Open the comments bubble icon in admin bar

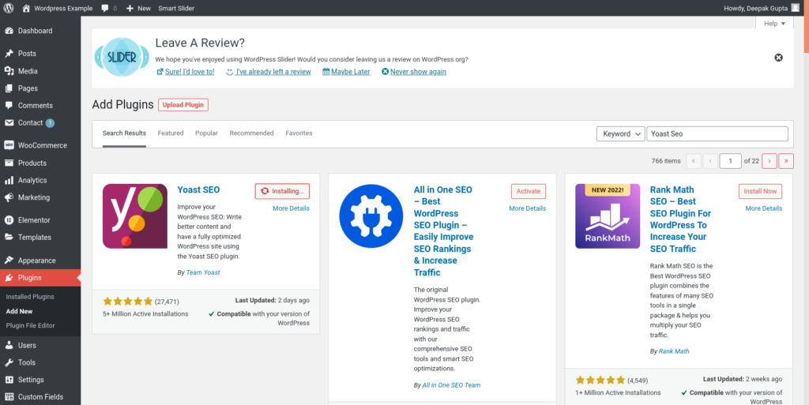point(105,8)
